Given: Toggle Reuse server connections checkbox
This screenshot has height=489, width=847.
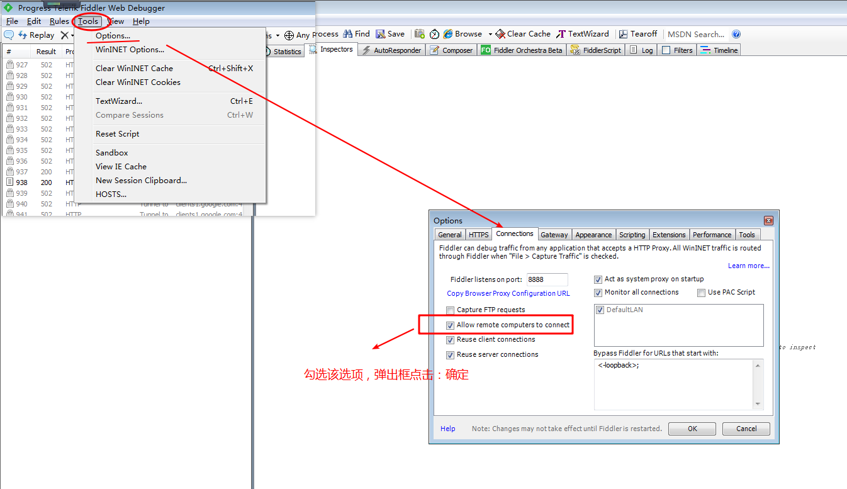Looking at the screenshot, I should 450,355.
